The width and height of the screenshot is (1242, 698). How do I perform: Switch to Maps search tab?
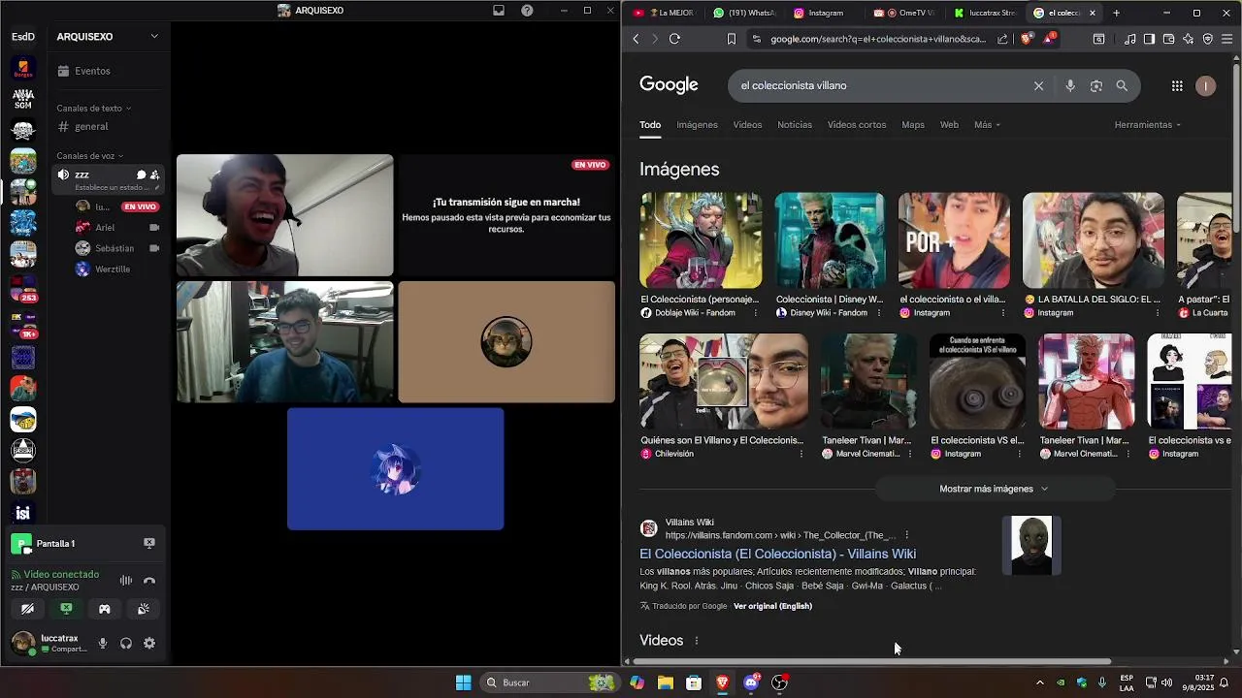(x=913, y=125)
